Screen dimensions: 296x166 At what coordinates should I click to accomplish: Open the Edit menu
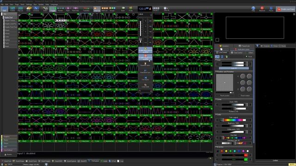(6, 4)
